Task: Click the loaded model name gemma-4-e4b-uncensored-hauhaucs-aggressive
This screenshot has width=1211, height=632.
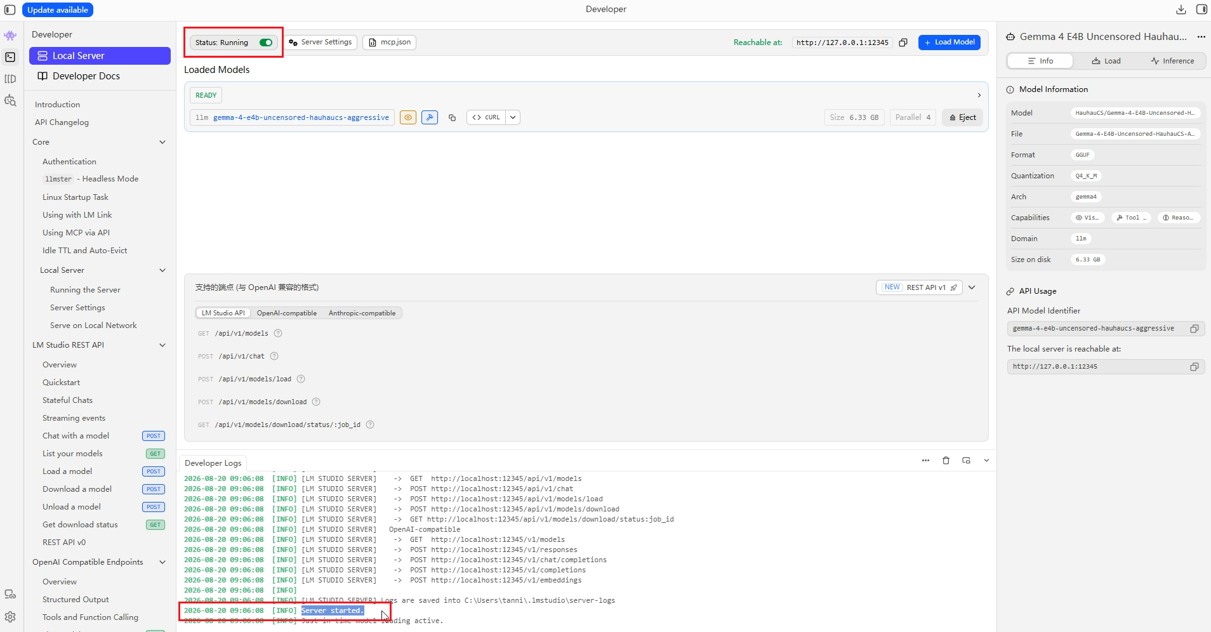Action: click(x=301, y=117)
